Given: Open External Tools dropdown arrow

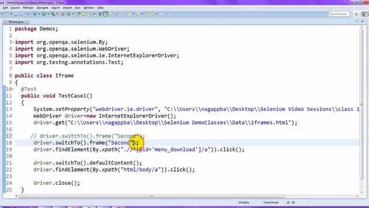Looking at the screenshot, I should pos(57,14).
